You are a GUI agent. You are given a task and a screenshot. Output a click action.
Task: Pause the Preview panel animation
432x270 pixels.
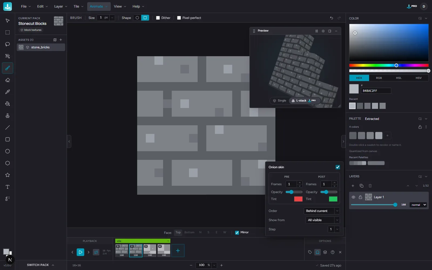pyautogui.click(x=317, y=31)
